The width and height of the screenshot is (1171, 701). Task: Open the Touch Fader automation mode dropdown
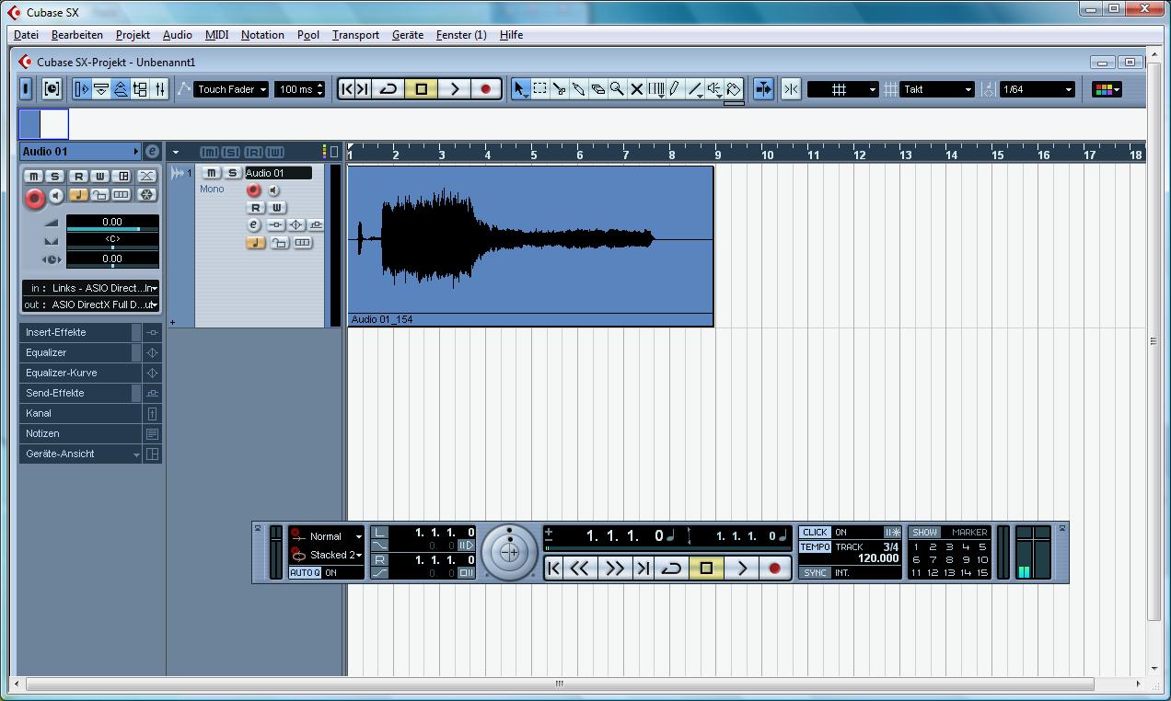pos(232,89)
